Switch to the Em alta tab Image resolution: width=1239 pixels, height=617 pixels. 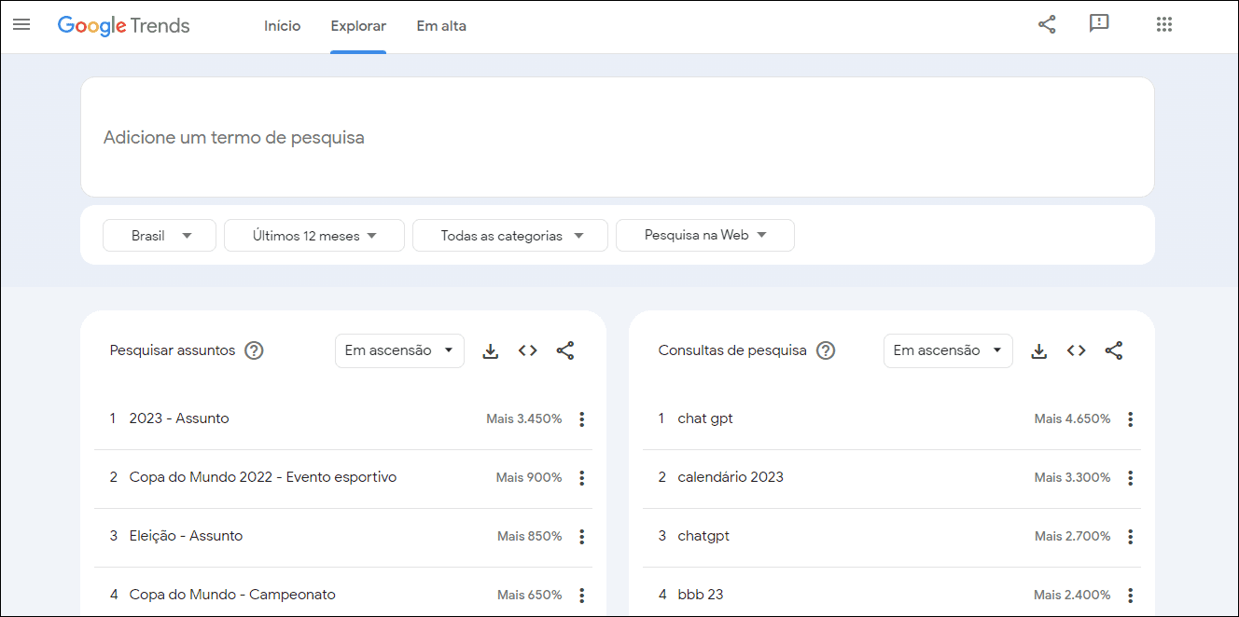441,26
